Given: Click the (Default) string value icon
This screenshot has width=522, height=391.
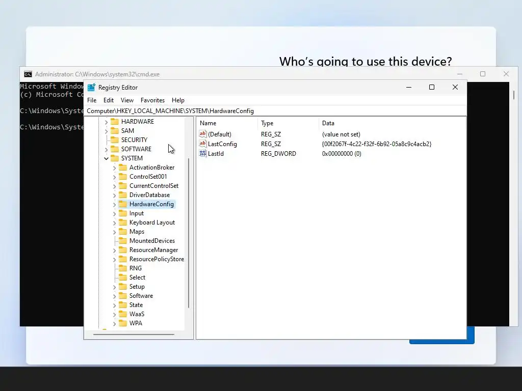Looking at the screenshot, I should 203,134.
